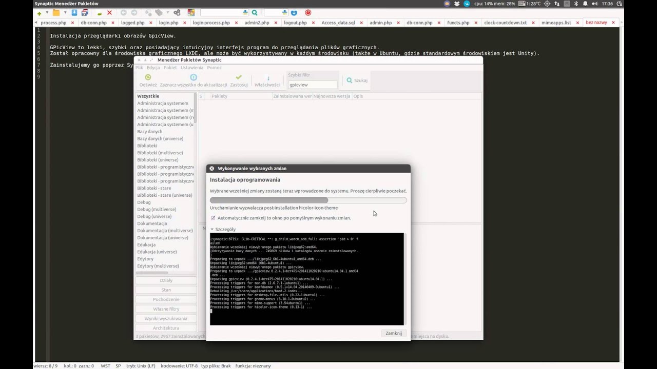Open dropdown arrow next to open folder icon
657x369 pixels.
pos(65,12)
